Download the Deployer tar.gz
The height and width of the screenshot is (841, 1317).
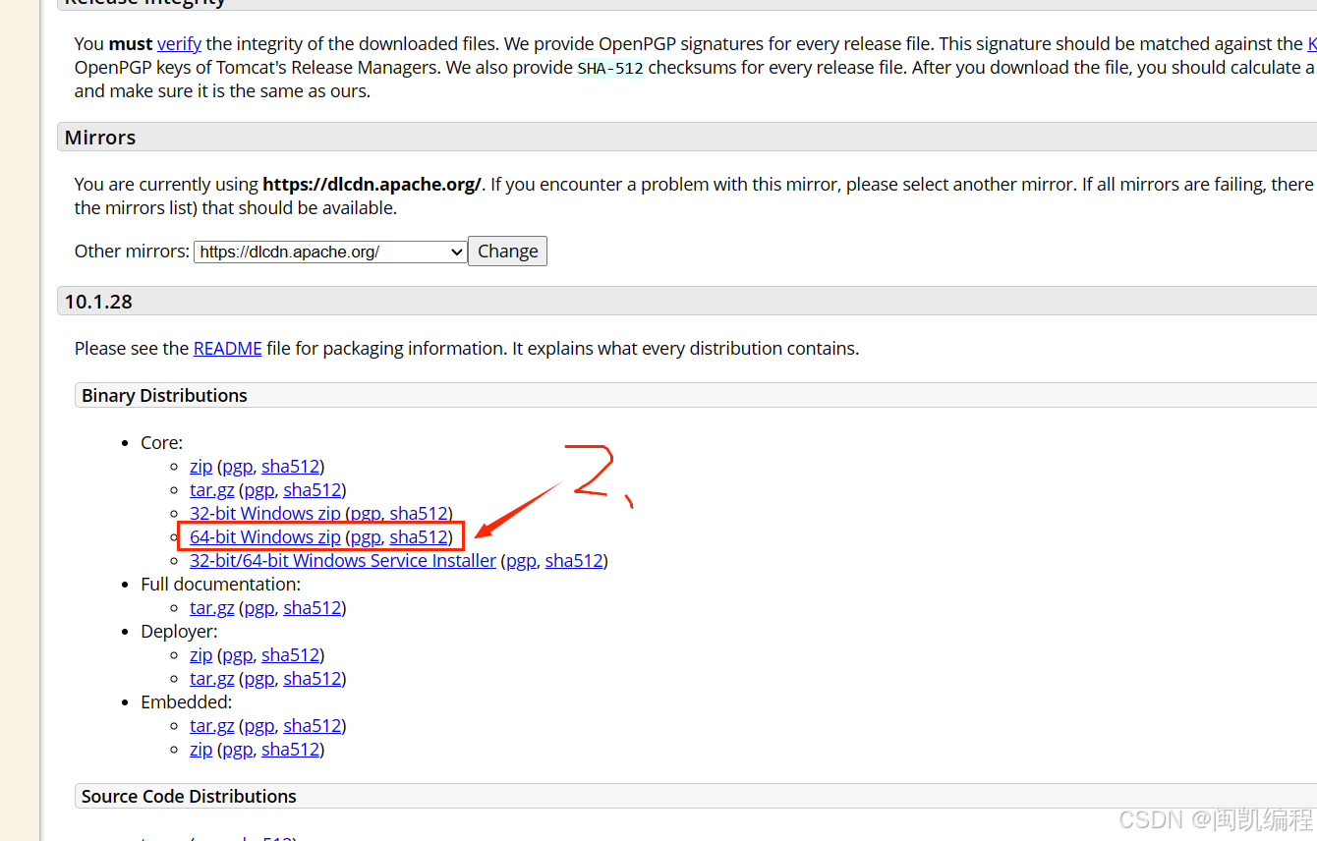pyautogui.click(x=211, y=678)
